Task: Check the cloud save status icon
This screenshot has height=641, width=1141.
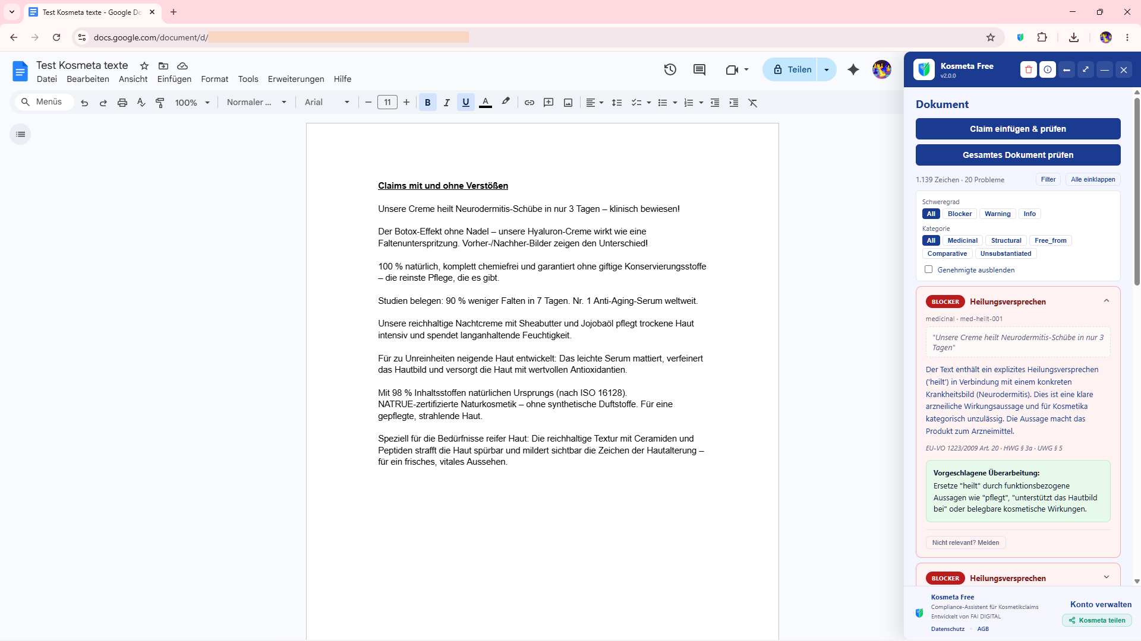Action: [x=182, y=66]
